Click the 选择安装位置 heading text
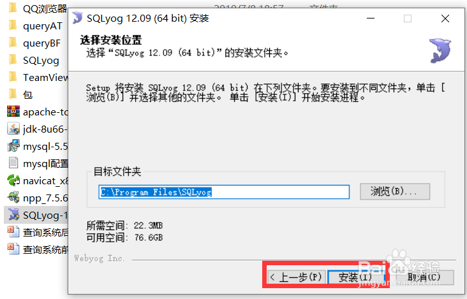This screenshot has width=467, height=299. 111,40
